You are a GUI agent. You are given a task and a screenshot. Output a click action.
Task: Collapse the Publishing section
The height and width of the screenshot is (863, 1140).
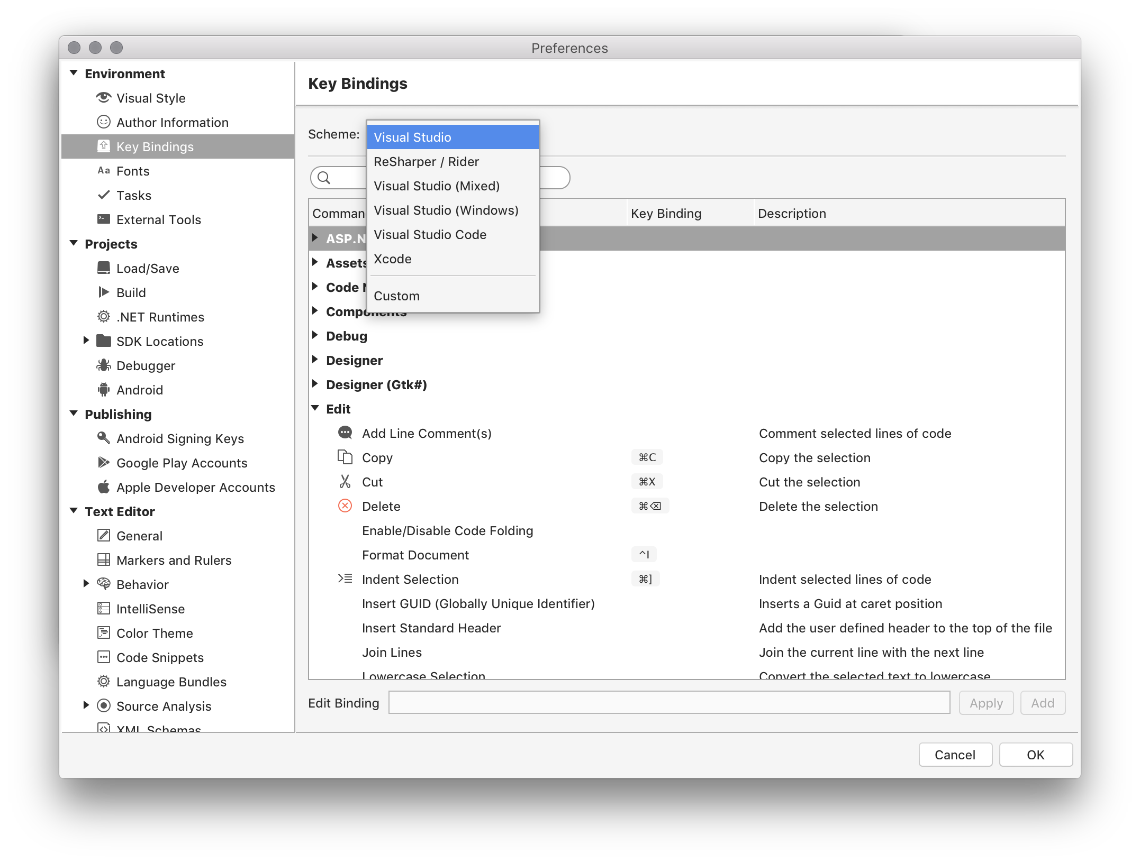[x=74, y=414]
